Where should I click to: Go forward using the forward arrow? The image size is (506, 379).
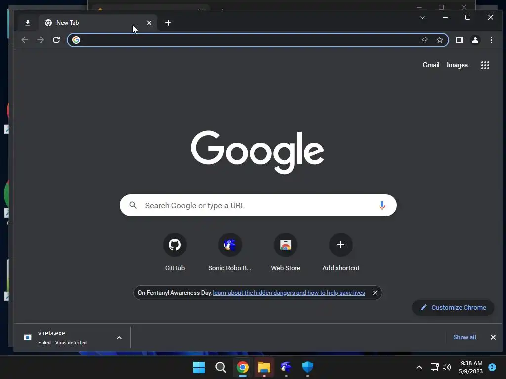click(41, 40)
